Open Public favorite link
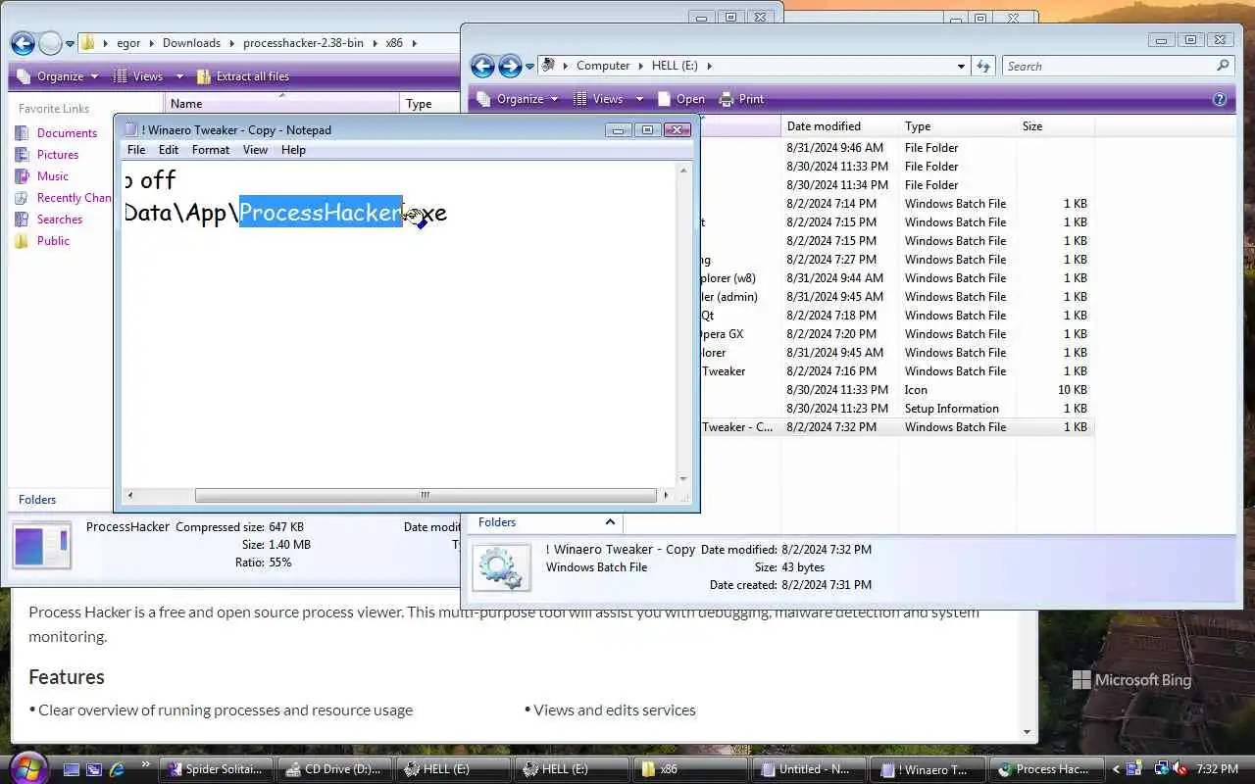This screenshot has height=784, width=1255. click(x=53, y=241)
